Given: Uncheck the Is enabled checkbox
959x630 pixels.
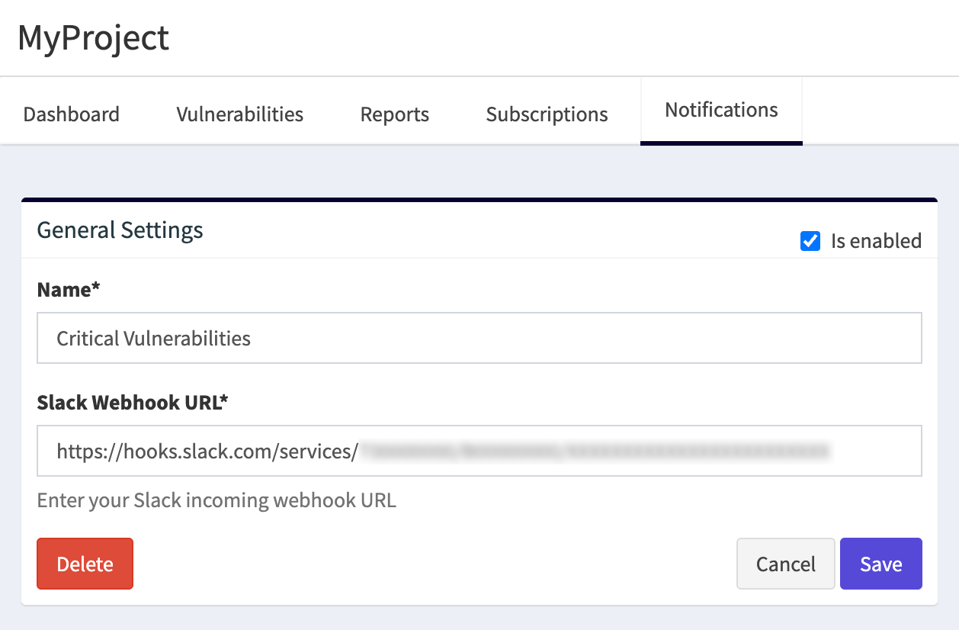Looking at the screenshot, I should point(810,241).
